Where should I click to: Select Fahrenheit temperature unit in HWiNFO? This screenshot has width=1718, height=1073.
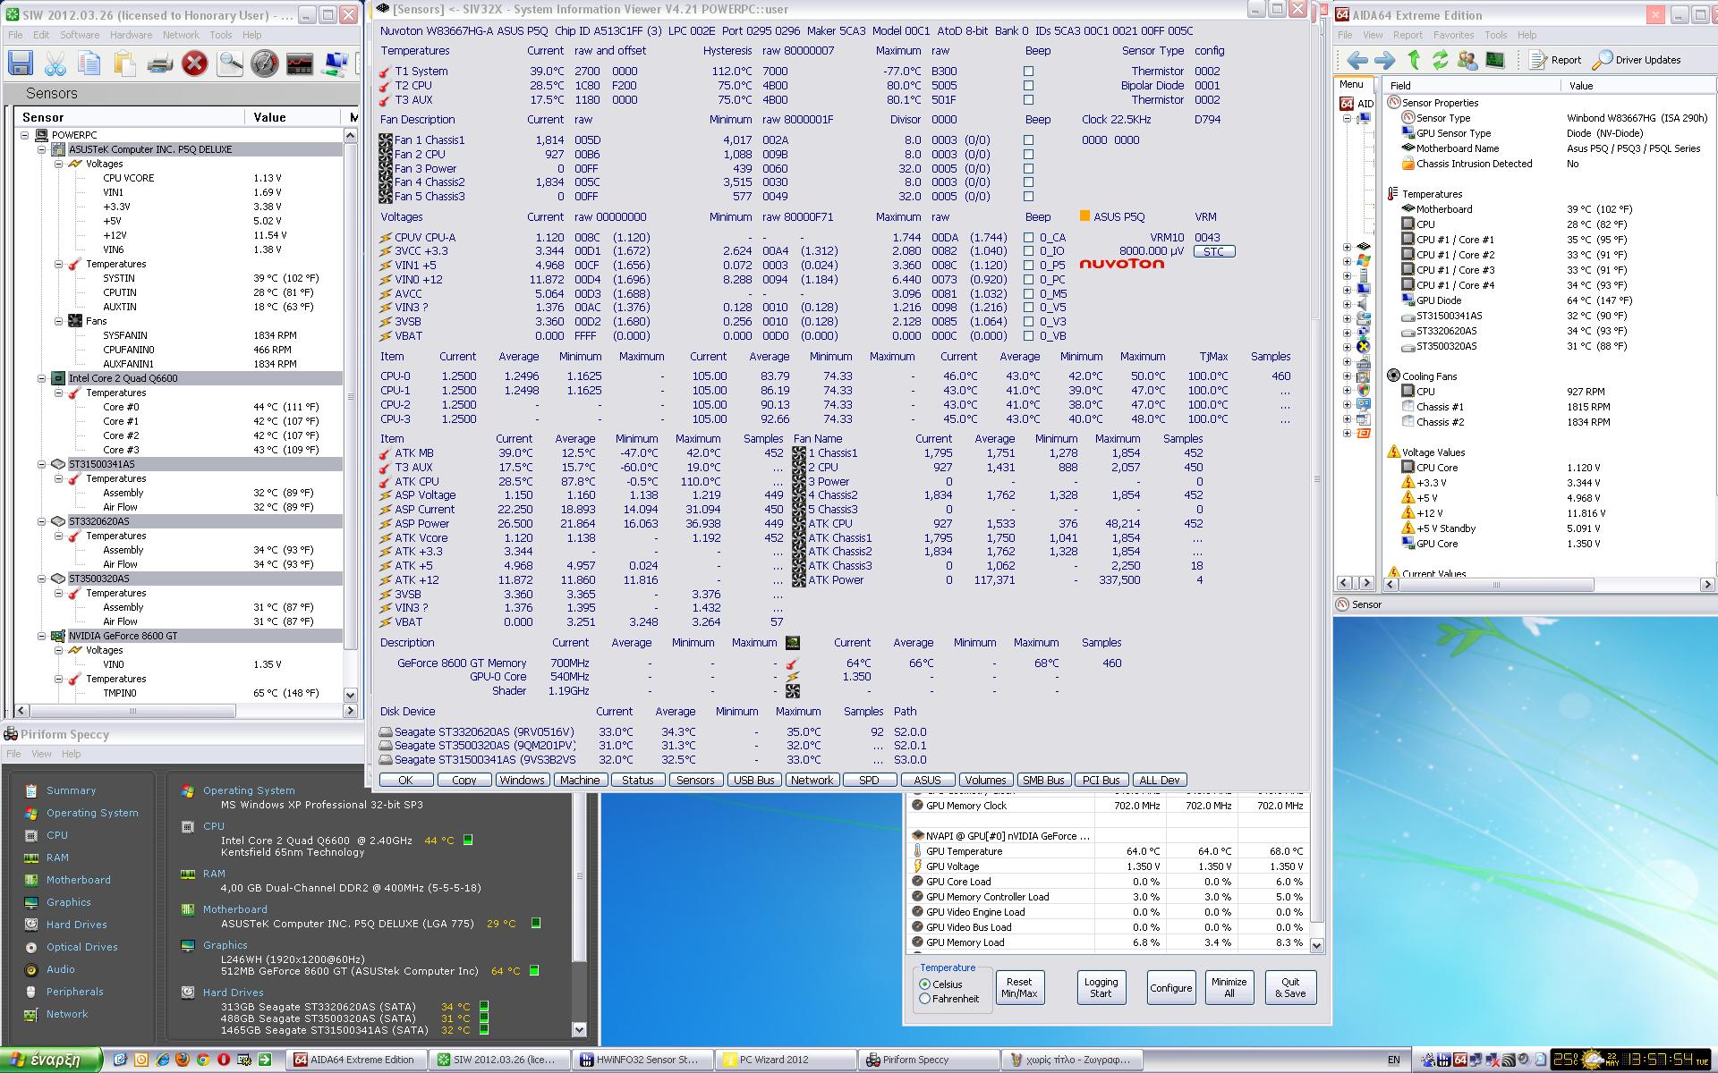(x=925, y=999)
